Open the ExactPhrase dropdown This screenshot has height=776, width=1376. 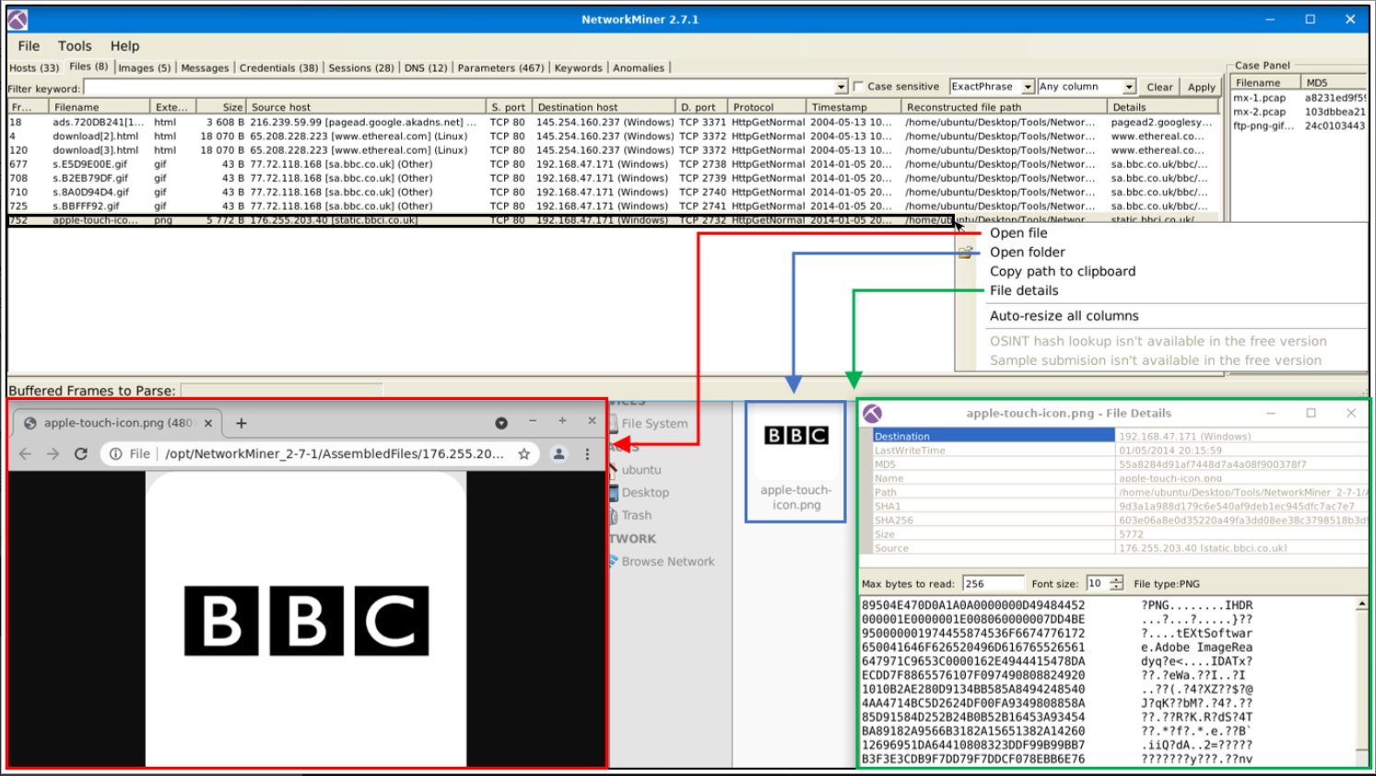pos(992,87)
